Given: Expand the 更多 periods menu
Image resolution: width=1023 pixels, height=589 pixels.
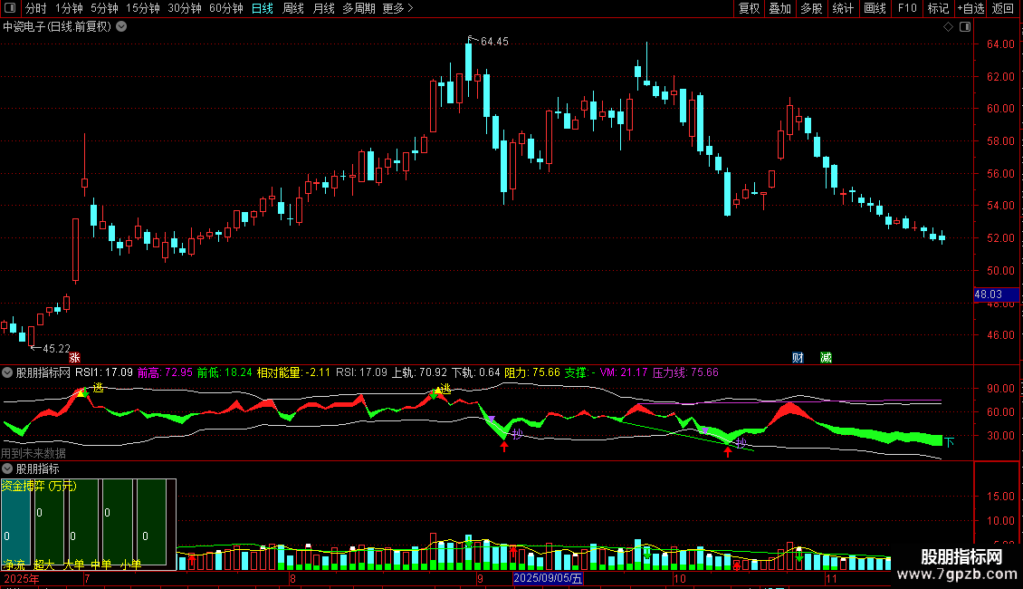Looking at the screenshot, I should click(397, 8).
